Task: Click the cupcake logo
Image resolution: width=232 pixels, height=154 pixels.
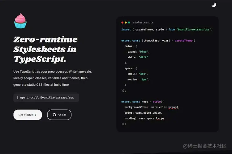Action: coord(20,21)
